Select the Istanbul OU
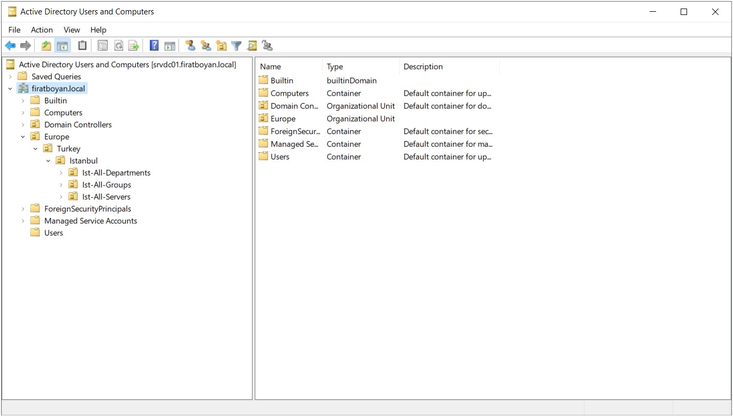The width and height of the screenshot is (733, 417). point(83,161)
